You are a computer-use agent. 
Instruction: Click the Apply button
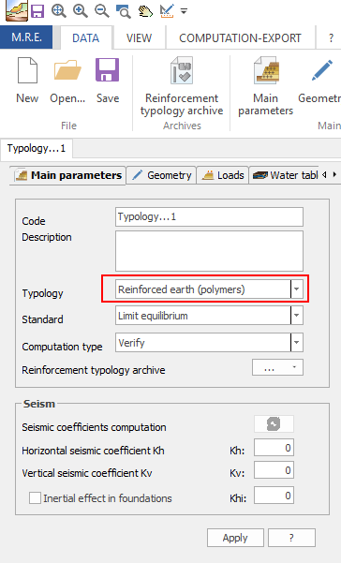point(235,538)
